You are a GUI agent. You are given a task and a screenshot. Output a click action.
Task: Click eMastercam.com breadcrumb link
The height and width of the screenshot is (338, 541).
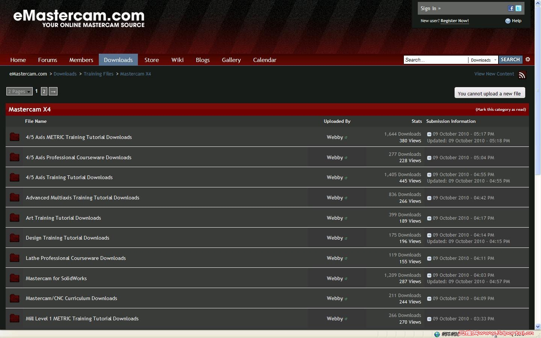coord(28,74)
